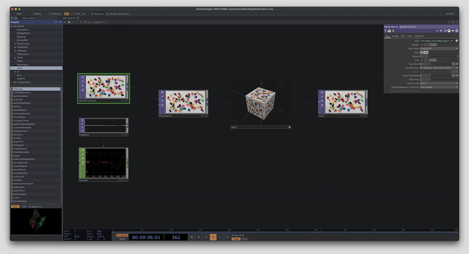Viewport: 469px width, 254px height.
Task: Toggle the Play parameter switch
Action: [x=424, y=52]
